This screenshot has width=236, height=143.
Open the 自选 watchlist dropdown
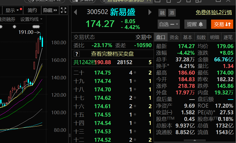point(169,24)
